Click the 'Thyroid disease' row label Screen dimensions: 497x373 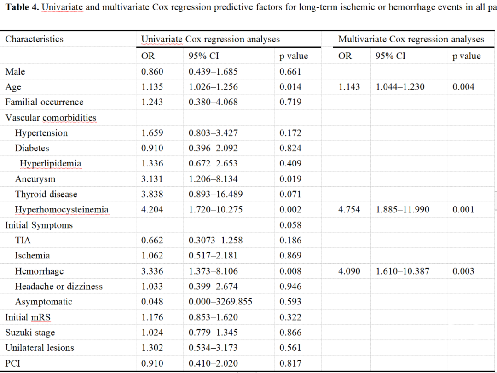pos(46,195)
